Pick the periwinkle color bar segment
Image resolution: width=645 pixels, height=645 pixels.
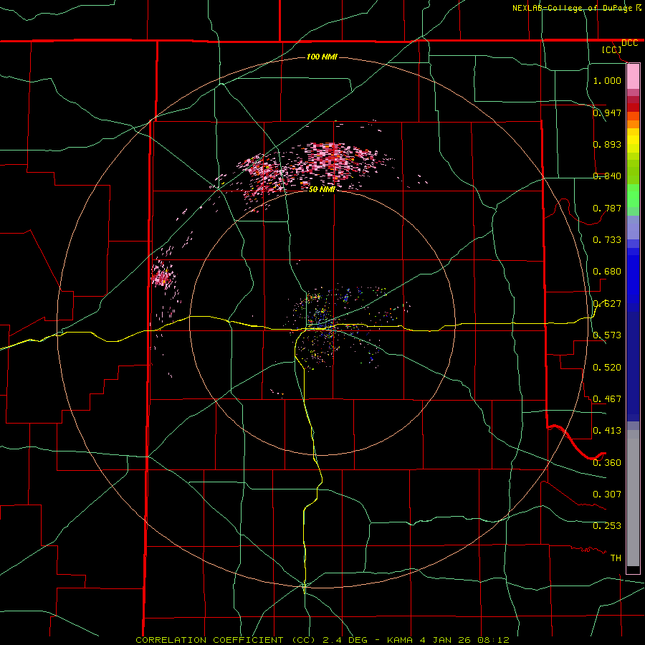(x=633, y=228)
